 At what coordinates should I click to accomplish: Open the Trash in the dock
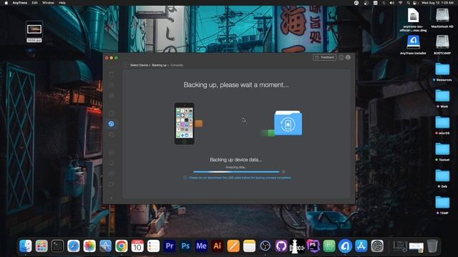tap(432, 246)
